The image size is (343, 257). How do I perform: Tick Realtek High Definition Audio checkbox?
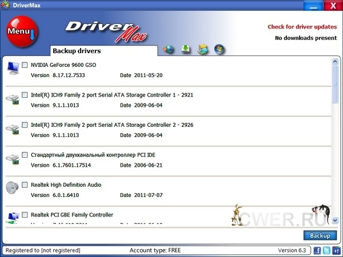[x=25, y=185]
